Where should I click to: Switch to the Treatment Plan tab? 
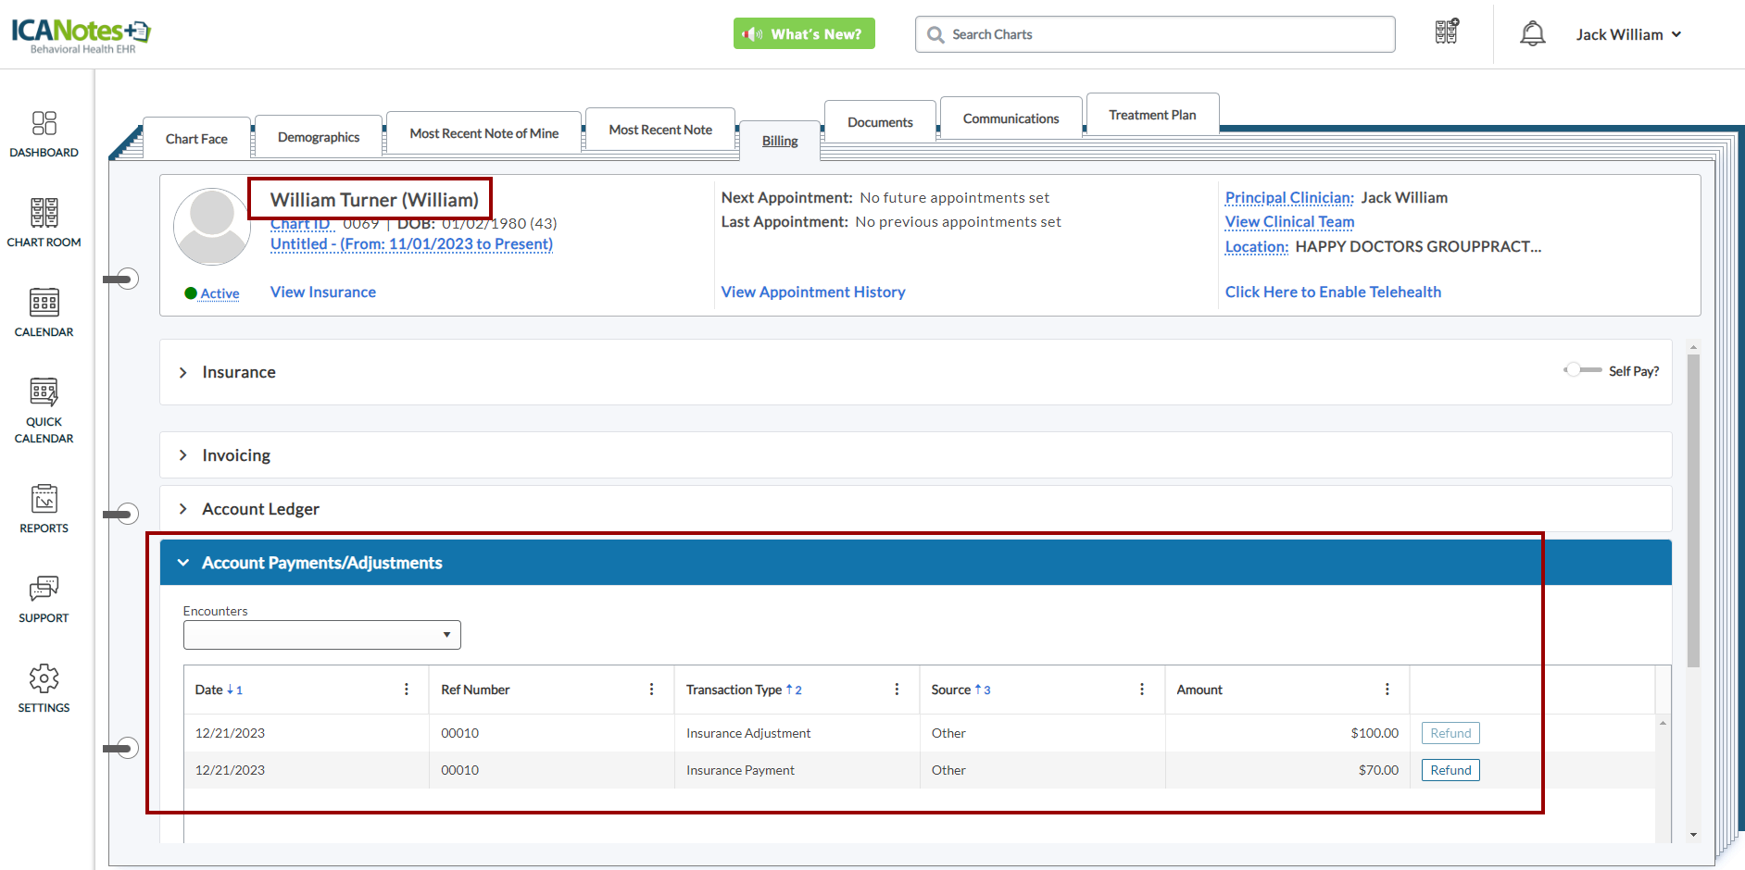click(x=1151, y=115)
